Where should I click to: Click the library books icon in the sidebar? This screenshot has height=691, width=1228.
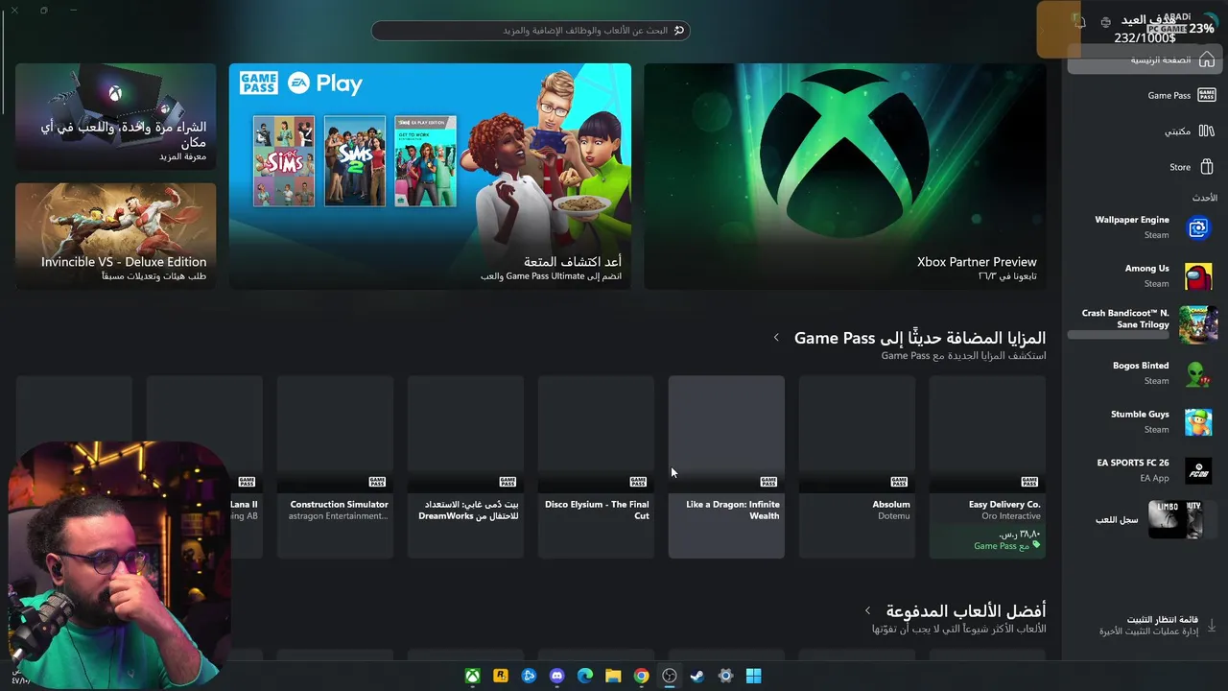click(1207, 131)
